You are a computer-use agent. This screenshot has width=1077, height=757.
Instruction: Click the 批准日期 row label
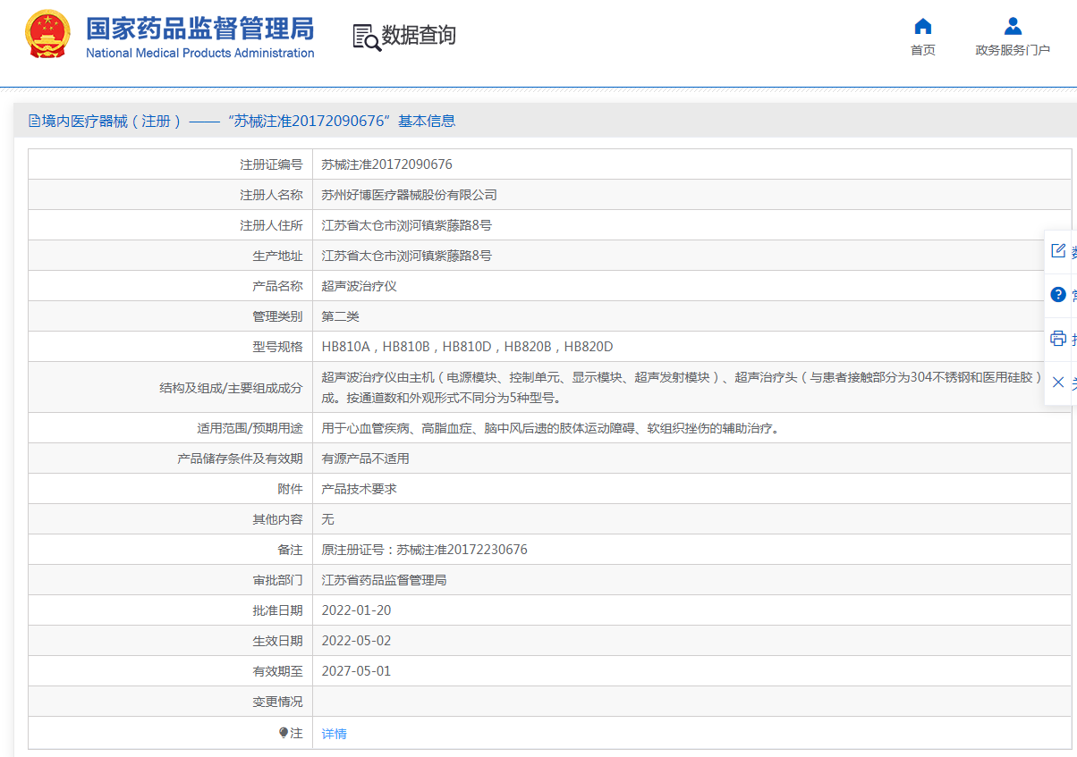(x=277, y=610)
